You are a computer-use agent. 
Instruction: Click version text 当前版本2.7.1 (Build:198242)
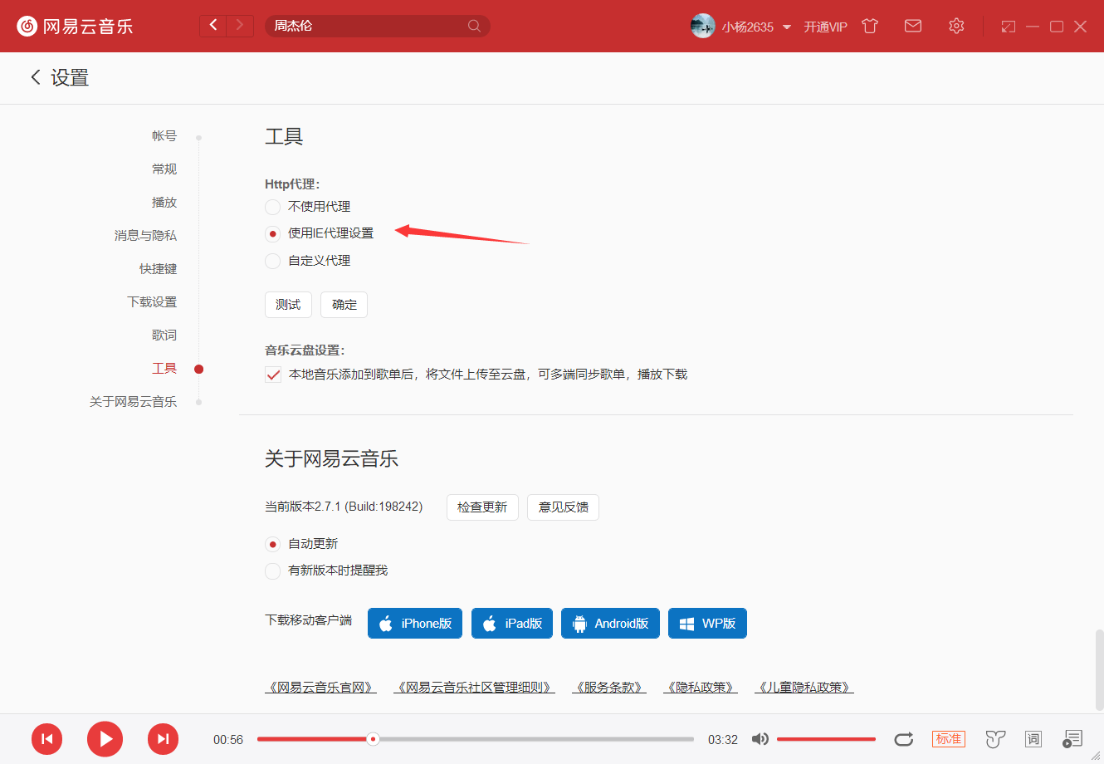click(x=344, y=507)
